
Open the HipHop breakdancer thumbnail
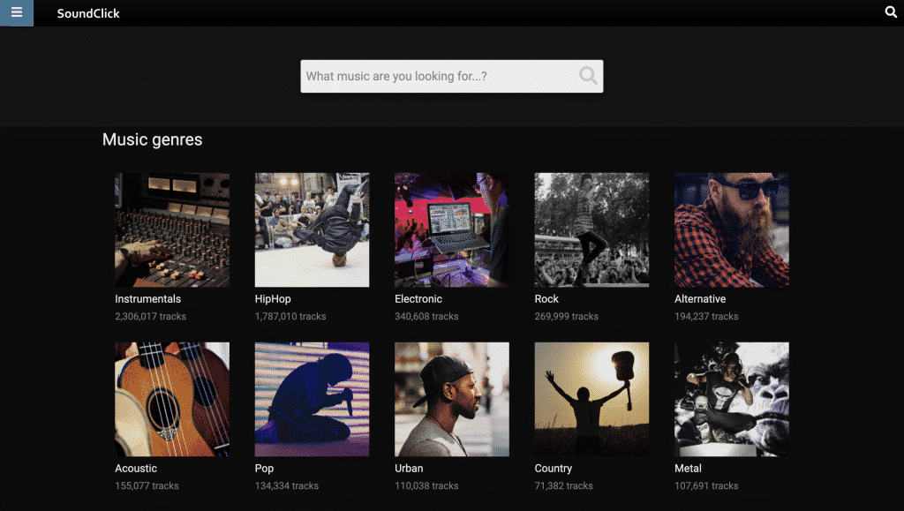coord(312,229)
